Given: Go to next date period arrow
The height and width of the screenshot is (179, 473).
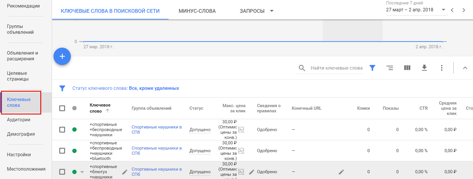Looking at the screenshot, I should click(464, 10).
